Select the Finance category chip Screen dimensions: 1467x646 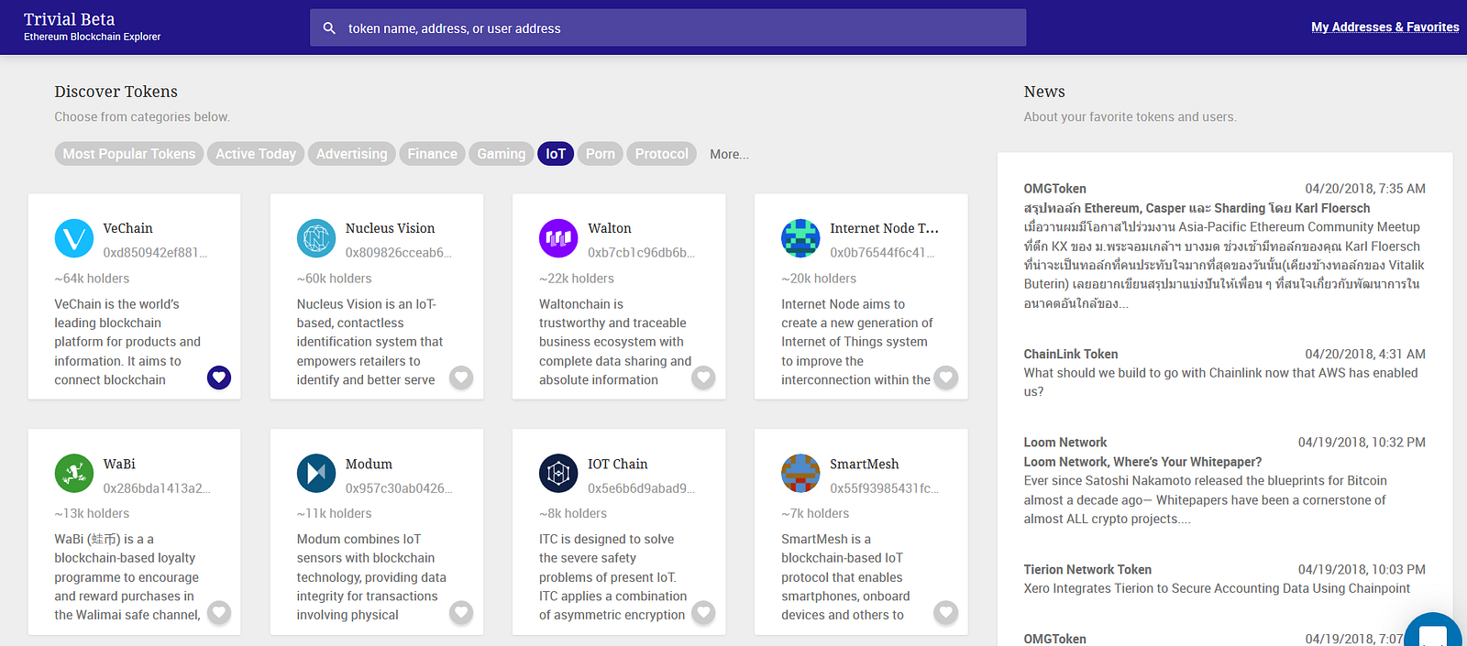click(x=433, y=154)
